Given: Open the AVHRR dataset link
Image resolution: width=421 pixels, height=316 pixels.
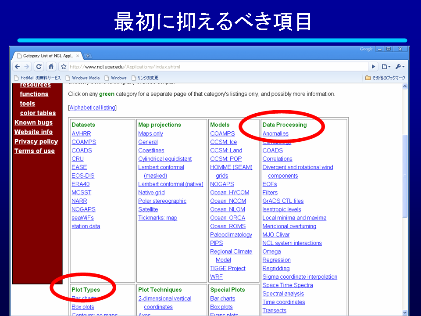Looking at the screenshot, I should pos(82,133).
